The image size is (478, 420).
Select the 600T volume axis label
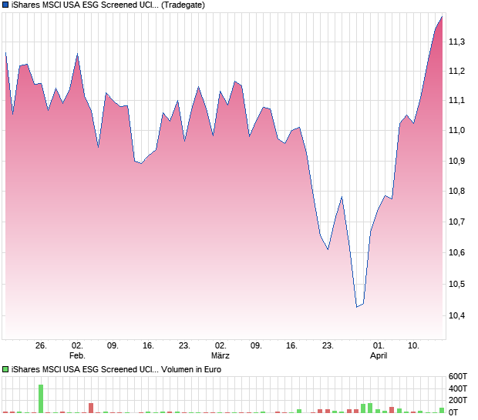(x=459, y=376)
